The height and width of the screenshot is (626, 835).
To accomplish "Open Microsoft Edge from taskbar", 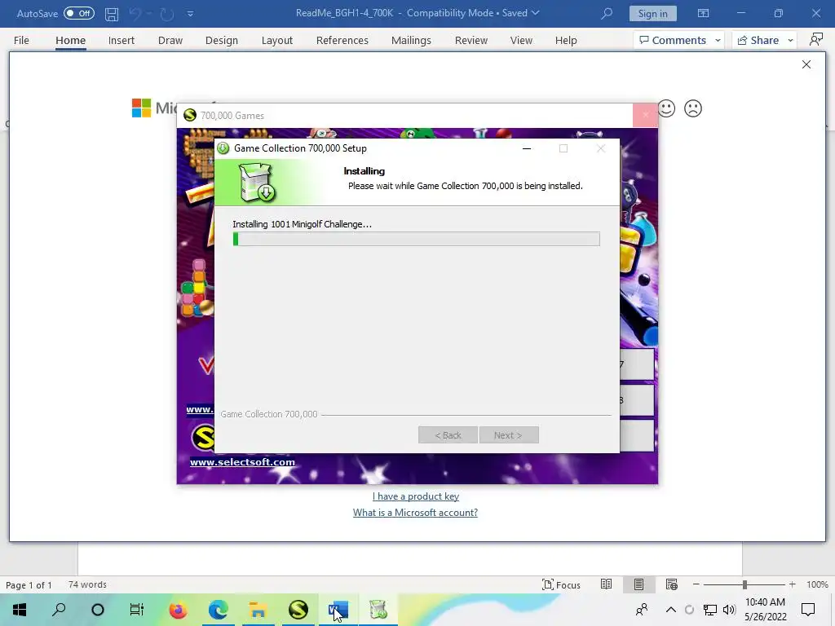I will coord(219,610).
